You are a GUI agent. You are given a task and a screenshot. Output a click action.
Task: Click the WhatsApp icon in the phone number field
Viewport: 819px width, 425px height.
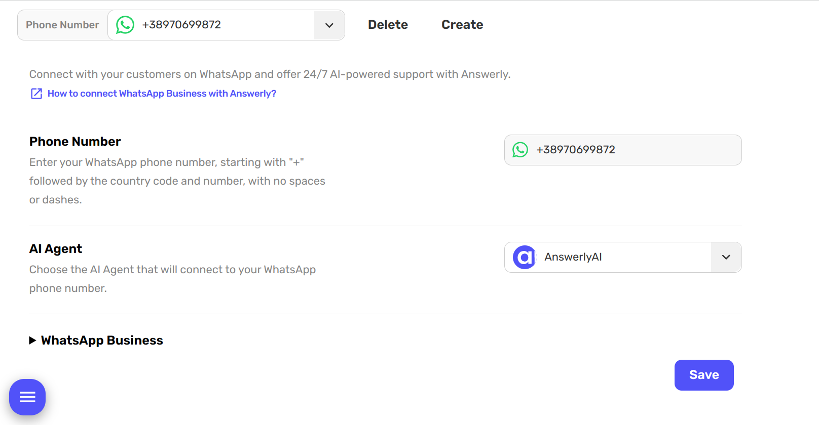(x=520, y=150)
